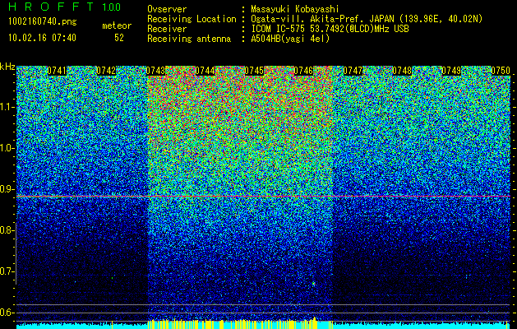517x329 pixels.
Task: Click the 0746 time marker
Action: click(303, 71)
